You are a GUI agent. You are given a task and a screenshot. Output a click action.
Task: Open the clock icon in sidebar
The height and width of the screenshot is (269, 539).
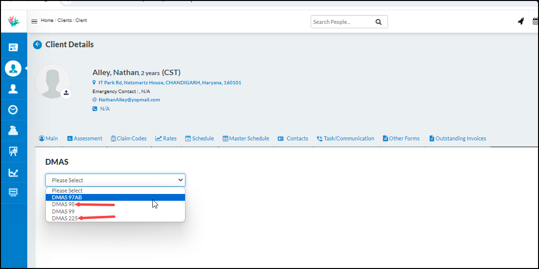pyautogui.click(x=13, y=110)
